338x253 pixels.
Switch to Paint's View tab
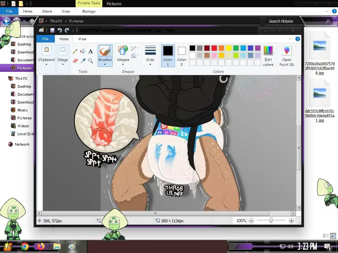(x=82, y=39)
